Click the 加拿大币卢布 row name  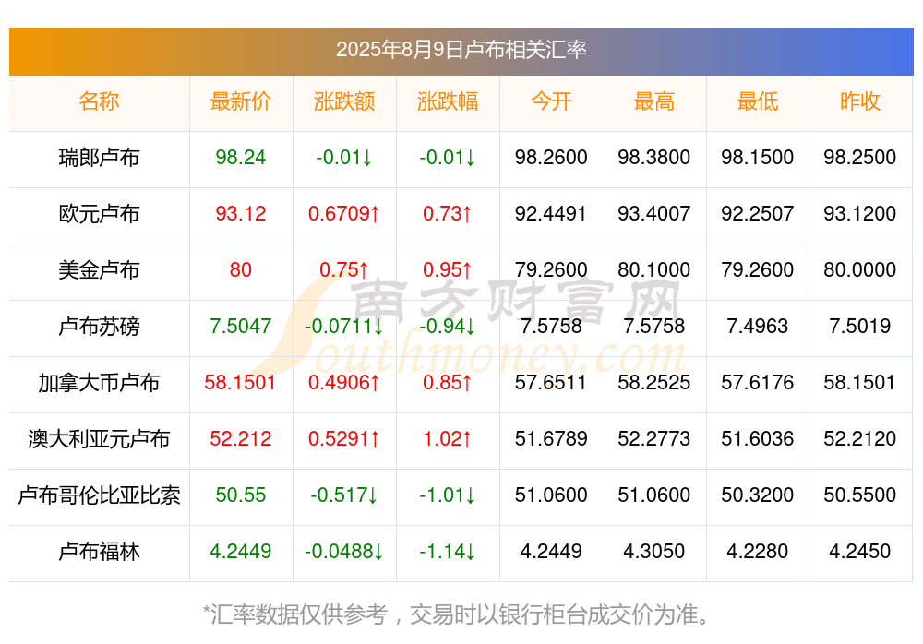(x=99, y=382)
